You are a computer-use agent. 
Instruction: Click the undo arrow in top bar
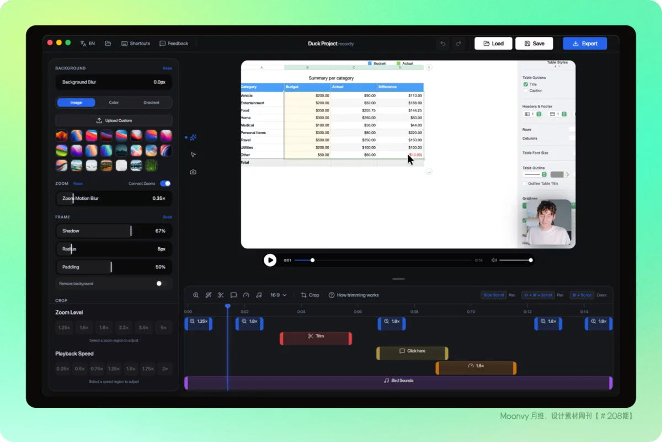pos(442,44)
